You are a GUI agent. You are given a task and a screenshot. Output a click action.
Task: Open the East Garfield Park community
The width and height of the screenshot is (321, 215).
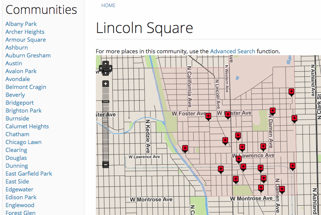[29, 174]
